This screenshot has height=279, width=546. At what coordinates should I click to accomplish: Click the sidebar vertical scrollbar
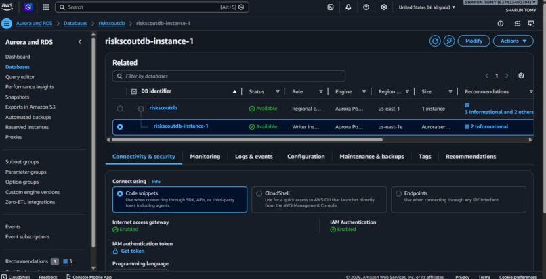tap(93, 143)
